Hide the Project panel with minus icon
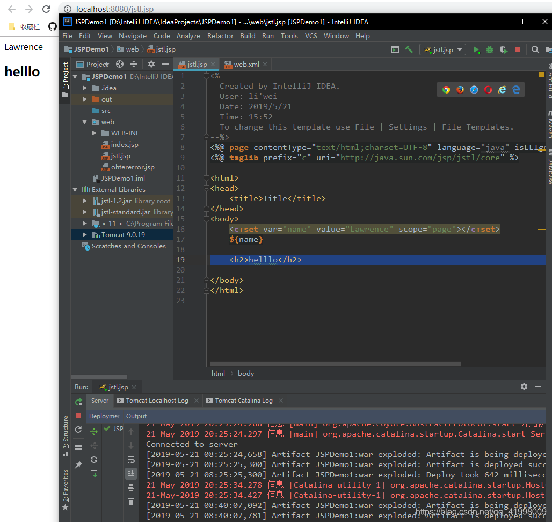 tap(165, 64)
